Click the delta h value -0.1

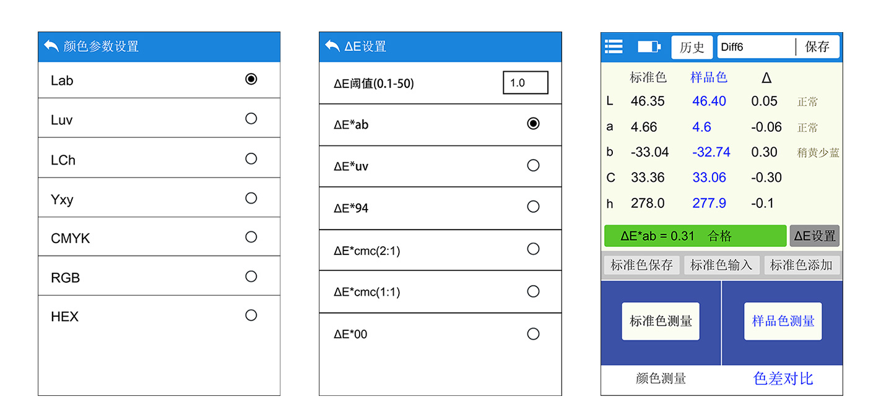[763, 203]
